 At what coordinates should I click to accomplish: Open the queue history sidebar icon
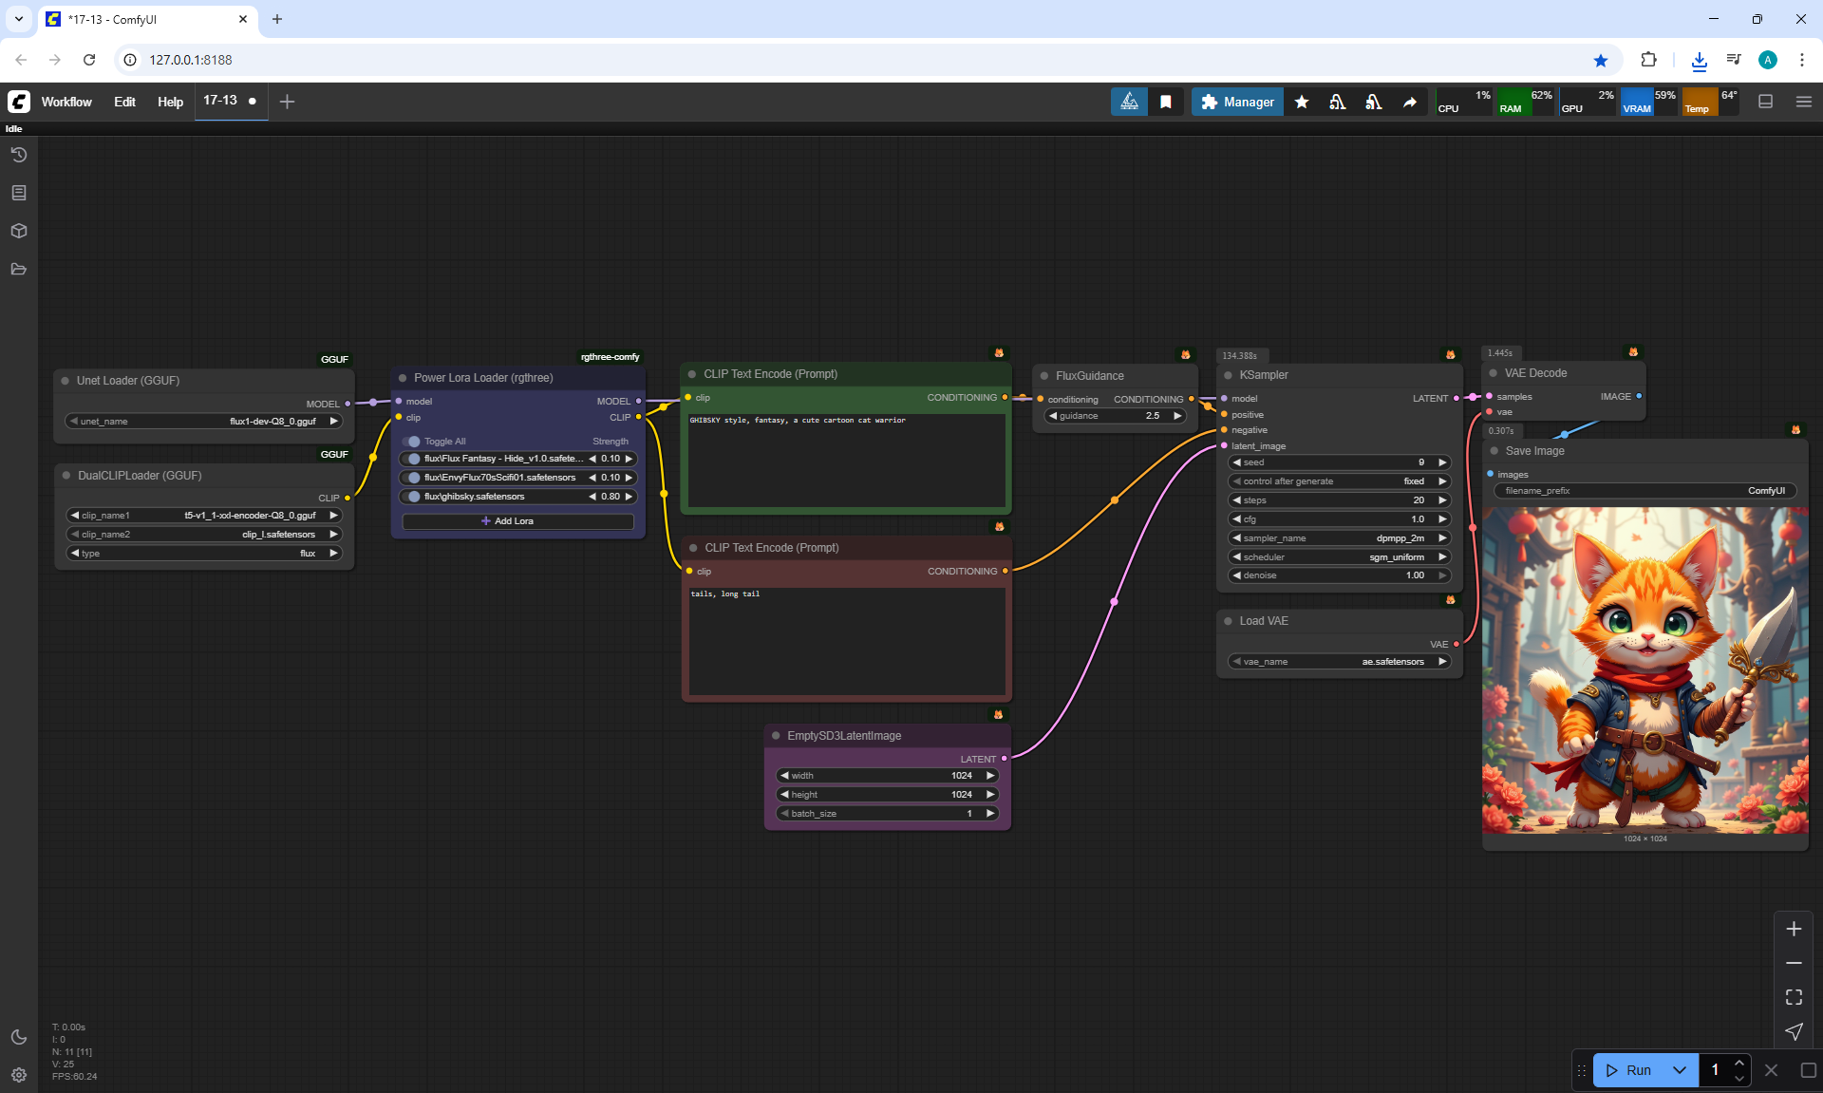click(x=19, y=155)
